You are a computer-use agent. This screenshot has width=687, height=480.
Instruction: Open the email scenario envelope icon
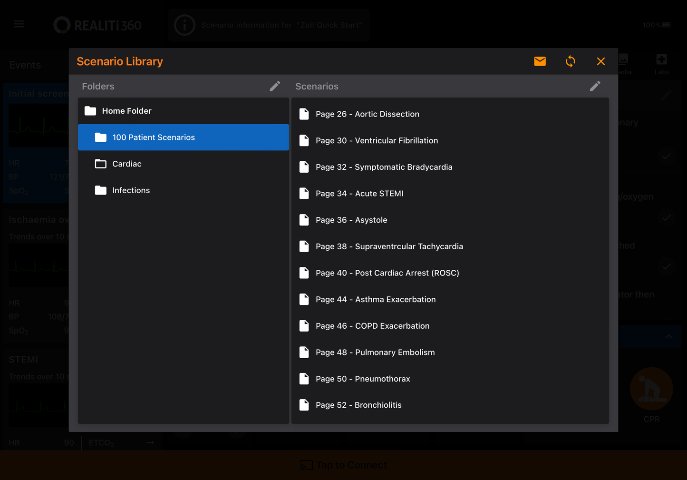pos(540,61)
